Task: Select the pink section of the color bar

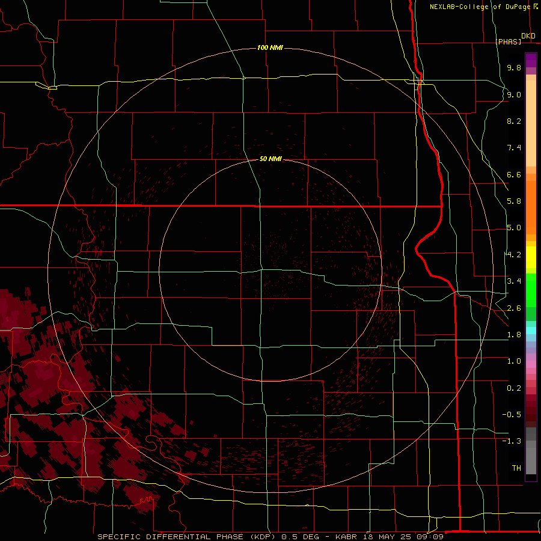Action: click(x=531, y=364)
